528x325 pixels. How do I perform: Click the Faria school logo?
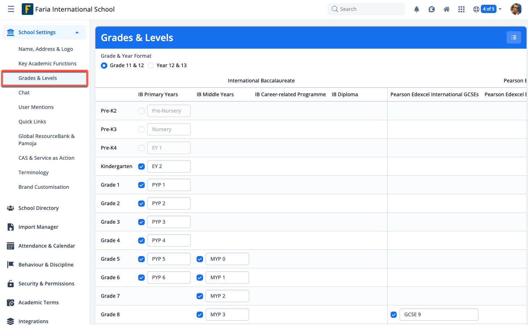pyautogui.click(x=28, y=9)
